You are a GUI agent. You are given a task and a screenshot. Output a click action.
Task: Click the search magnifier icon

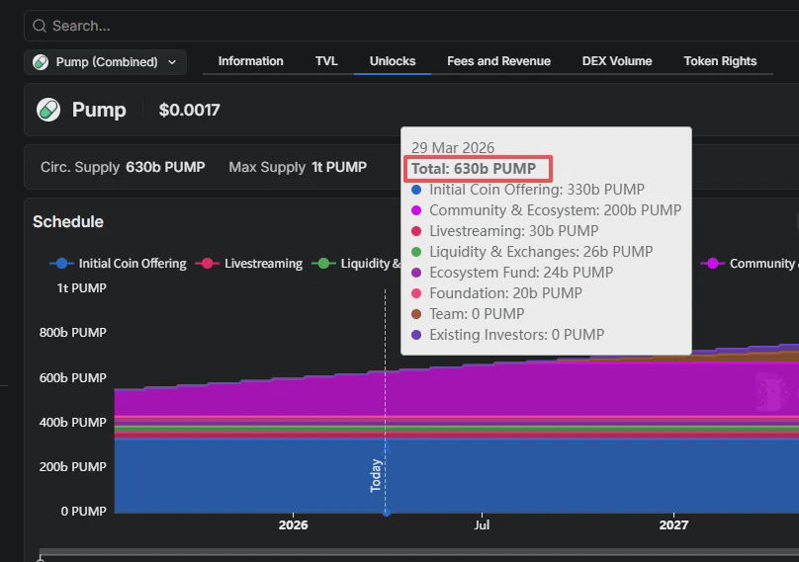pyautogui.click(x=40, y=26)
